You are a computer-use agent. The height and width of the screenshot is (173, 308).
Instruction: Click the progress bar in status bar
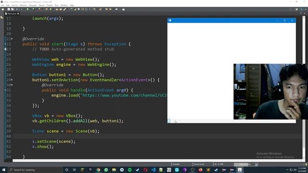point(244,164)
